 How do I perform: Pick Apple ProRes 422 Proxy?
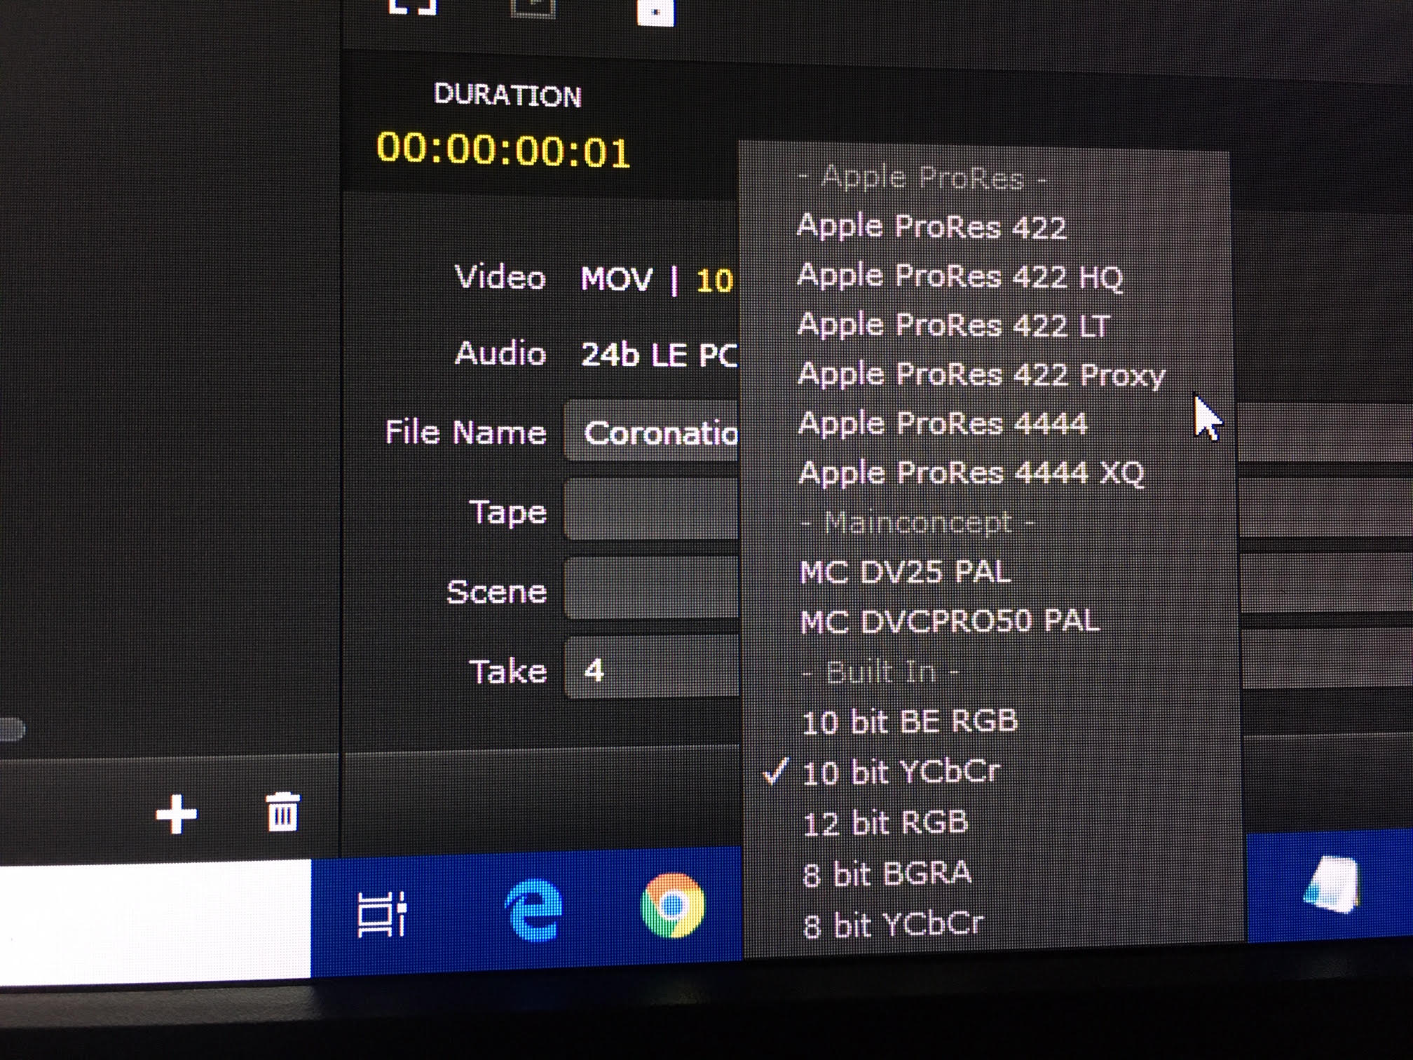[981, 374]
